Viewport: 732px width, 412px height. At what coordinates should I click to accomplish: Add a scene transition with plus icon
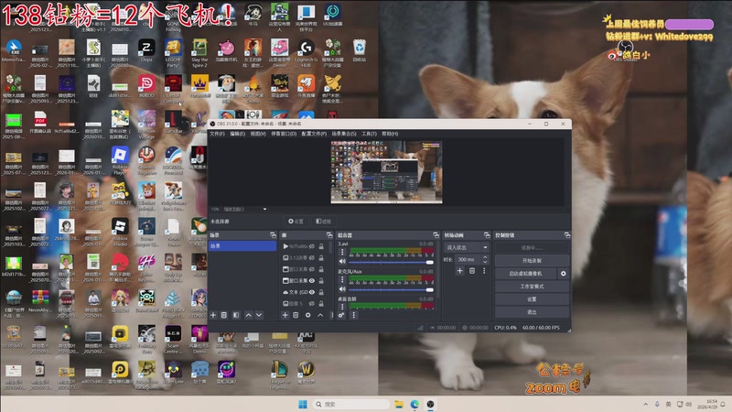(460, 271)
